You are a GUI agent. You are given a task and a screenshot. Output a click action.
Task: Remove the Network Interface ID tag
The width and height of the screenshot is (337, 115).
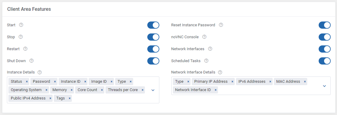(x=215, y=90)
